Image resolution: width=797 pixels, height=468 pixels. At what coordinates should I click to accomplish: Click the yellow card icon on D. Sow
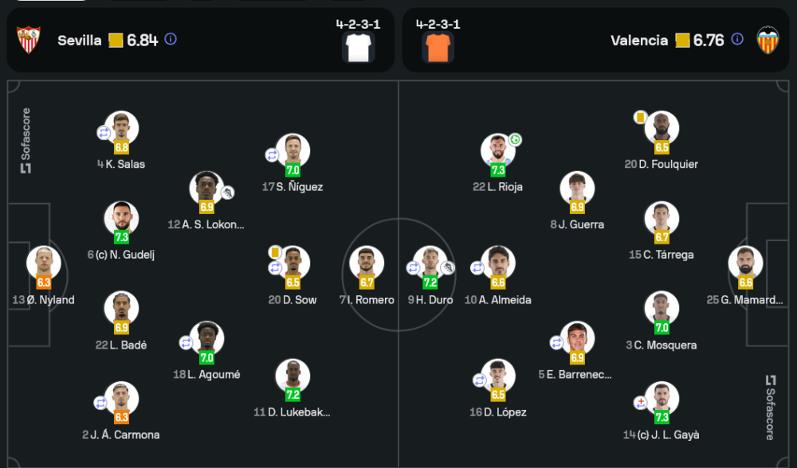[x=273, y=252]
